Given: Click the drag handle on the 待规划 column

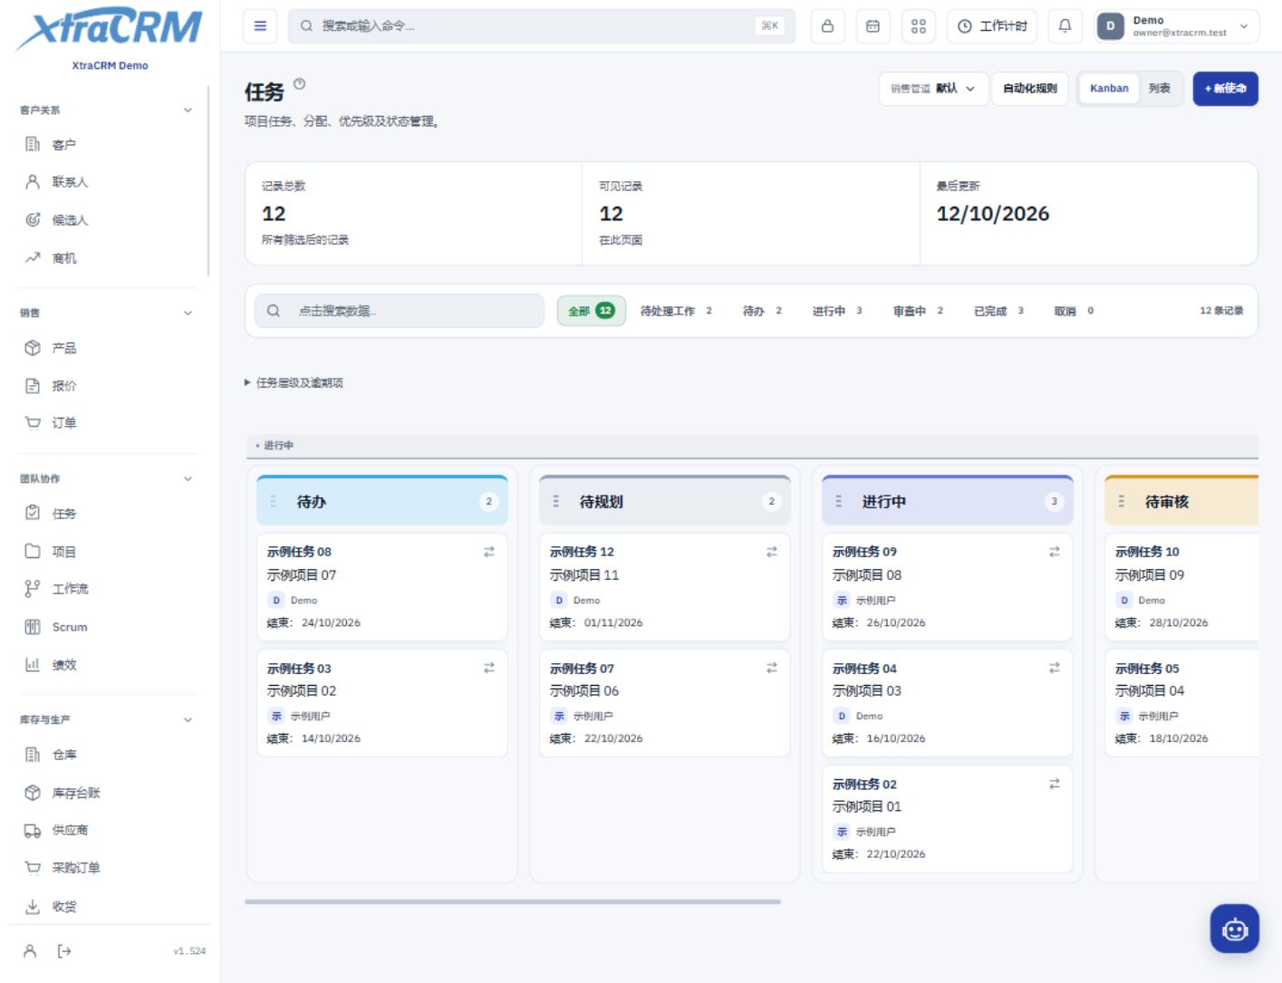Looking at the screenshot, I should click(556, 501).
